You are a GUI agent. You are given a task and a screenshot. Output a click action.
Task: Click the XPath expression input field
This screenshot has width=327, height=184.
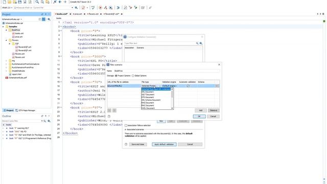pyautogui.click(x=43, y=8)
